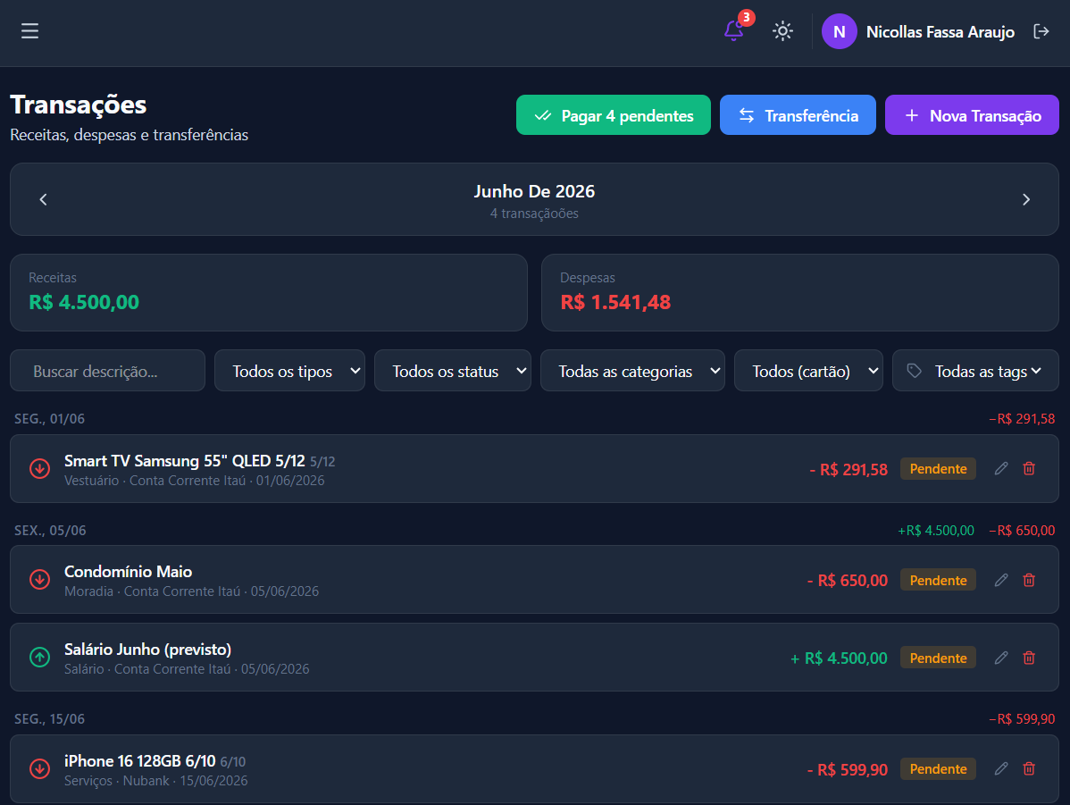The width and height of the screenshot is (1070, 805).
Task: Select Condomínio Maio title
Action: click(129, 572)
